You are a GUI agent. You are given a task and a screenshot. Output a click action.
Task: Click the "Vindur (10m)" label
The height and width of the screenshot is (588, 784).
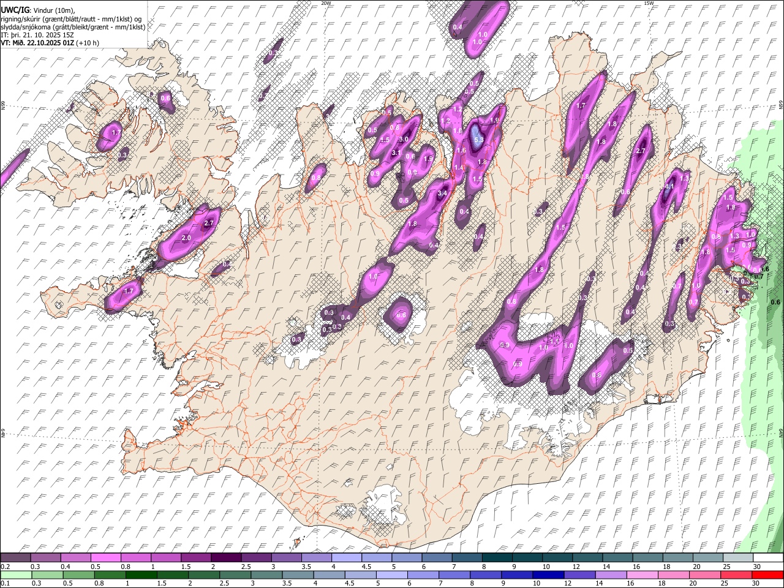(52, 10)
